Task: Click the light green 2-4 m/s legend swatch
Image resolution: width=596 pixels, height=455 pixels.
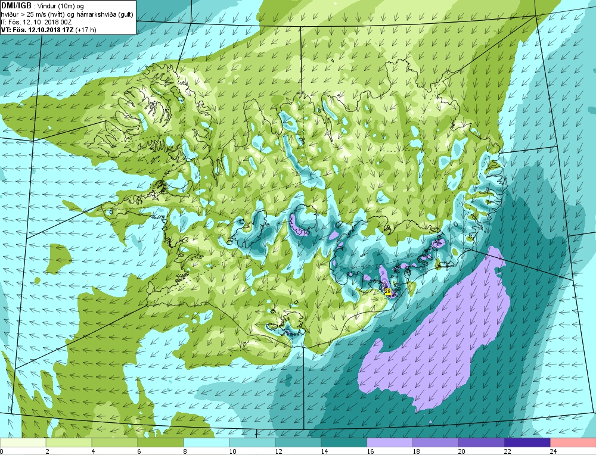Action: (69, 442)
